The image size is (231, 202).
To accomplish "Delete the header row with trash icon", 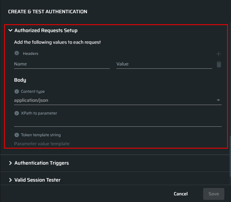I will [219, 64].
